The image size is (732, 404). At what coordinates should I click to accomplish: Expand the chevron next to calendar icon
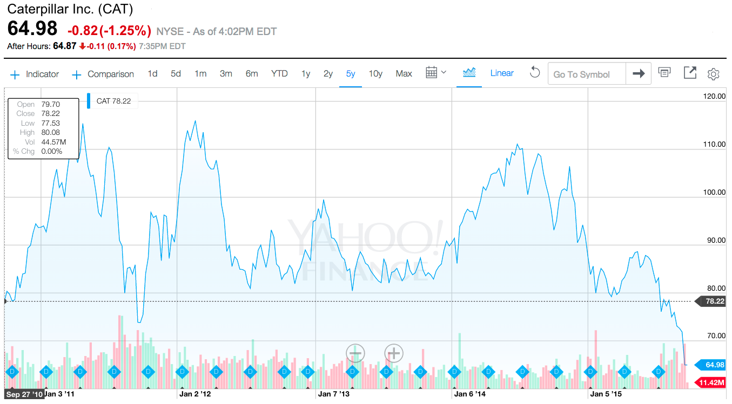pos(444,72)
